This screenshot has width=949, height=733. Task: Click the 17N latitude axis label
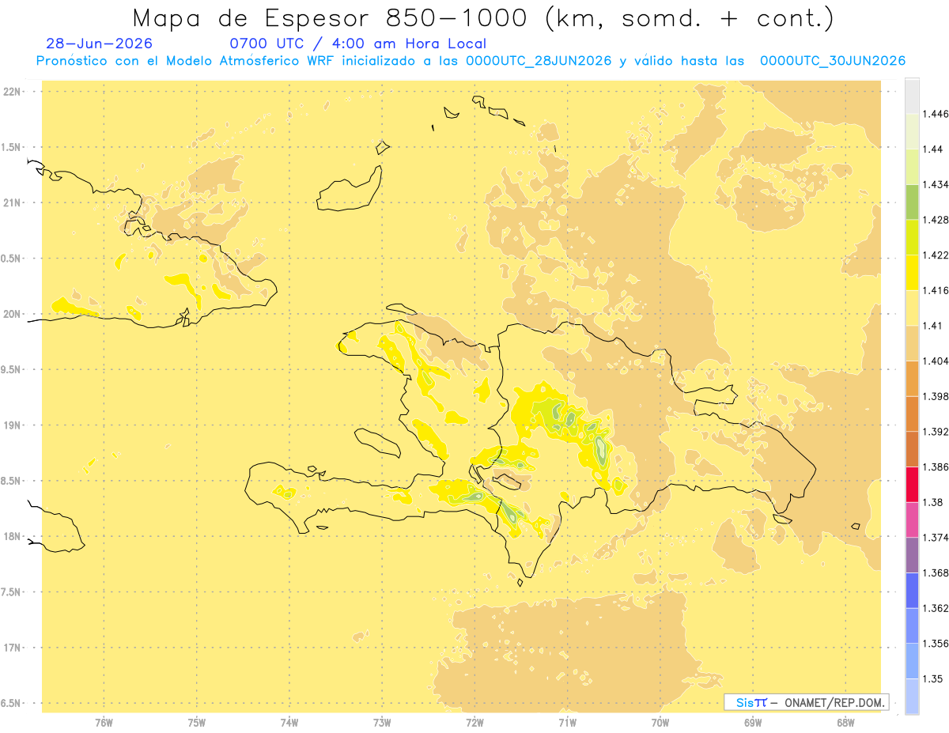point(12,648)
